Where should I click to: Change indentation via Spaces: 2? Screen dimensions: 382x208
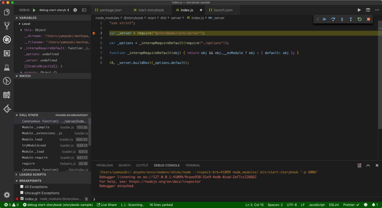tap(275, 205)
